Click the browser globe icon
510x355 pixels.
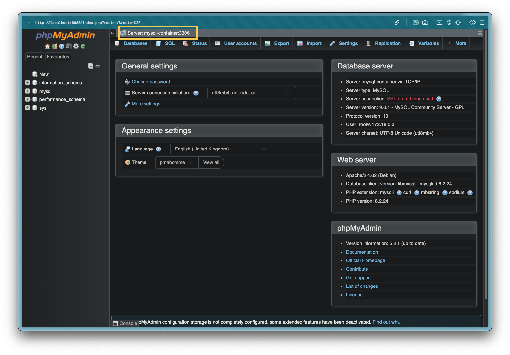(449, 22)
